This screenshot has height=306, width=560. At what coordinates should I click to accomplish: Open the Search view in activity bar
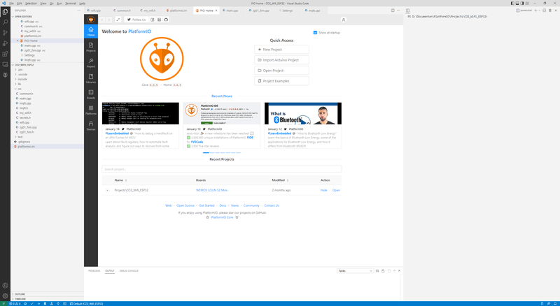5,22
